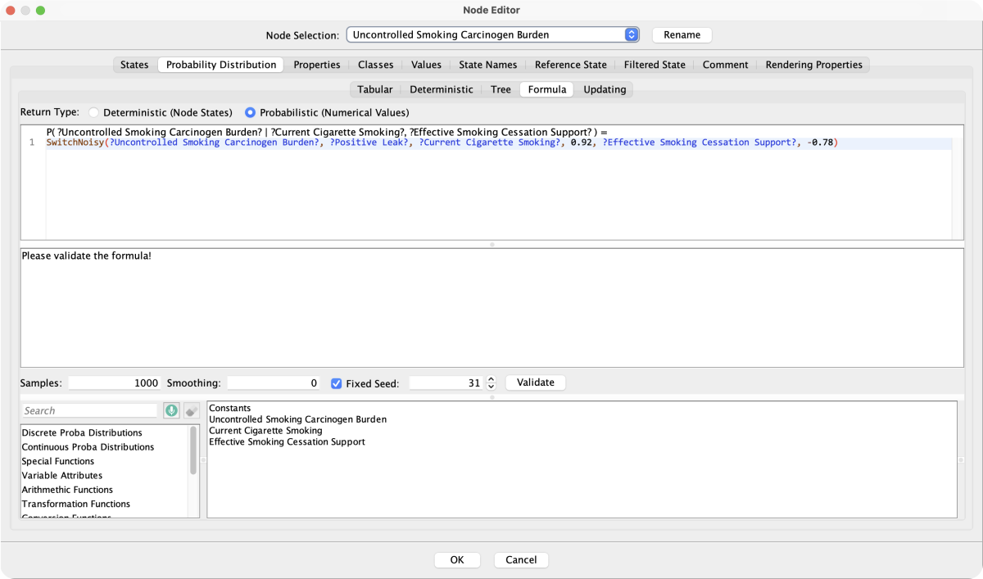Select the Rendering Properties tab

[x=813, y=65]
